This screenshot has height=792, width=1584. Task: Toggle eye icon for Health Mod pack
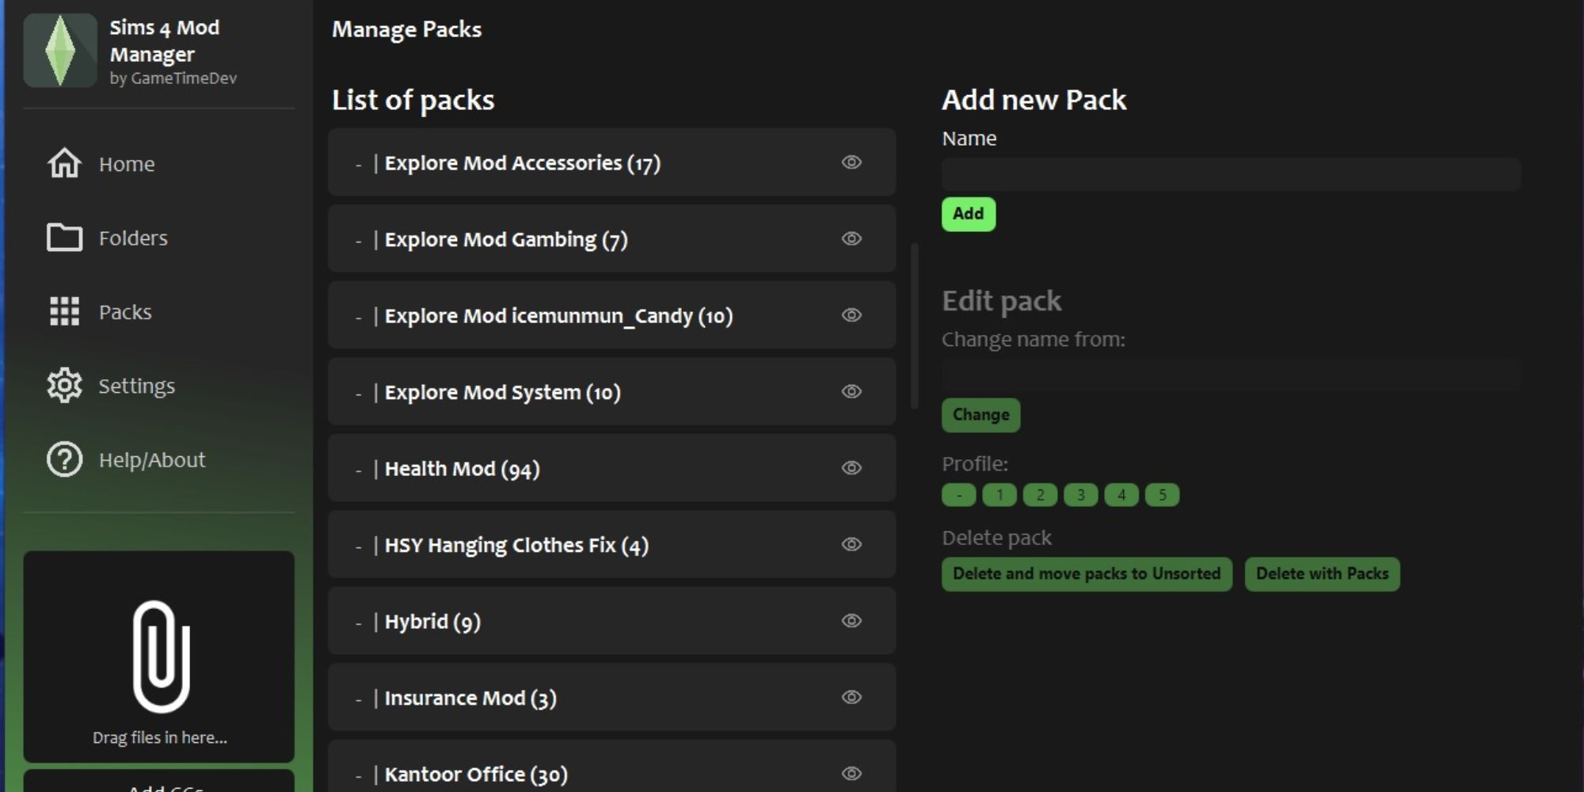point(851,468)
